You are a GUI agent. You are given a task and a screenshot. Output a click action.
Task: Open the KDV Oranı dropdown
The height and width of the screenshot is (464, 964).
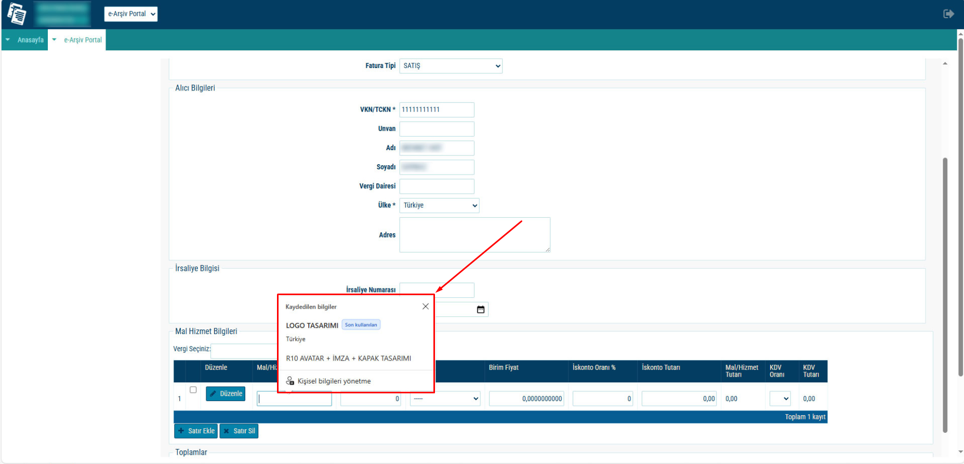(780, 399)
